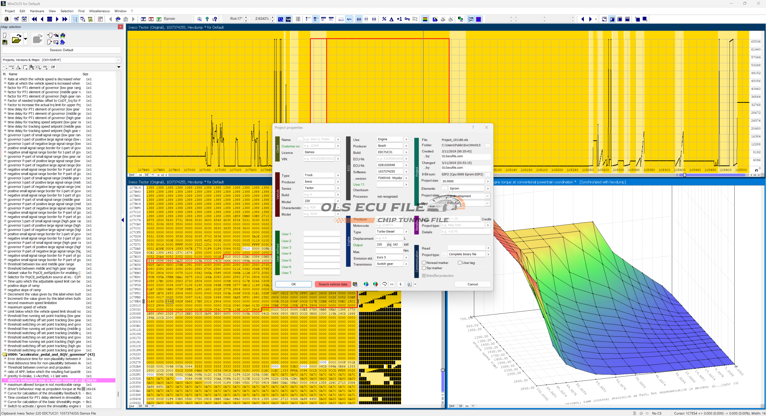Enable the Noread marker checkbox

pyautogui.click(x=424, y=263)
